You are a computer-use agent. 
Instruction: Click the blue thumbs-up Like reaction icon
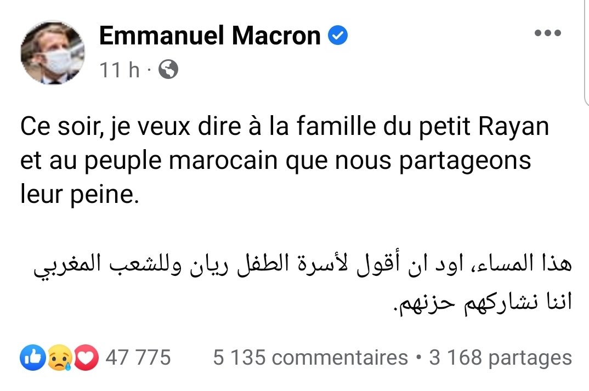[30, 358]
